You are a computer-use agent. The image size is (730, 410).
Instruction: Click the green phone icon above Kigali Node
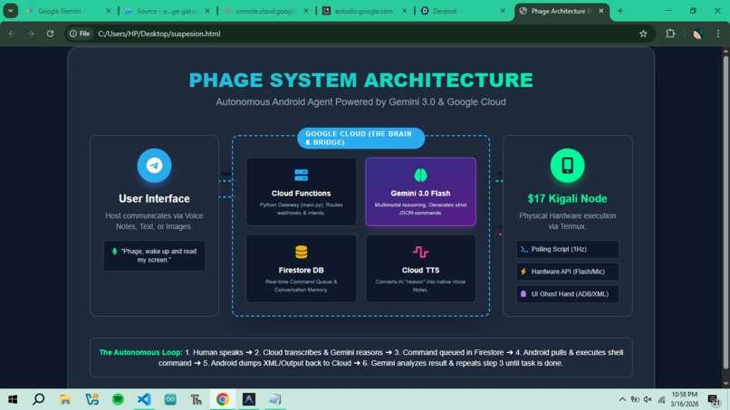point(567,166)
